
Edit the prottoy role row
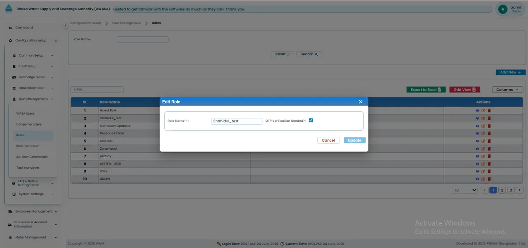point(483,156)
